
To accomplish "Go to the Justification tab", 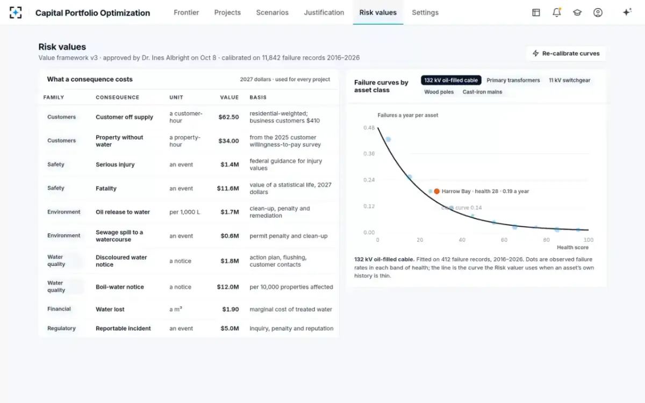I will click(324, 12).
